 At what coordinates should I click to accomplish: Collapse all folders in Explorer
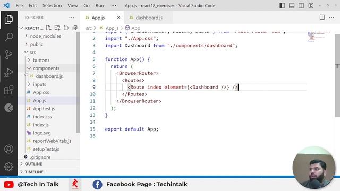pyautogui.click(x=75, y=28)
